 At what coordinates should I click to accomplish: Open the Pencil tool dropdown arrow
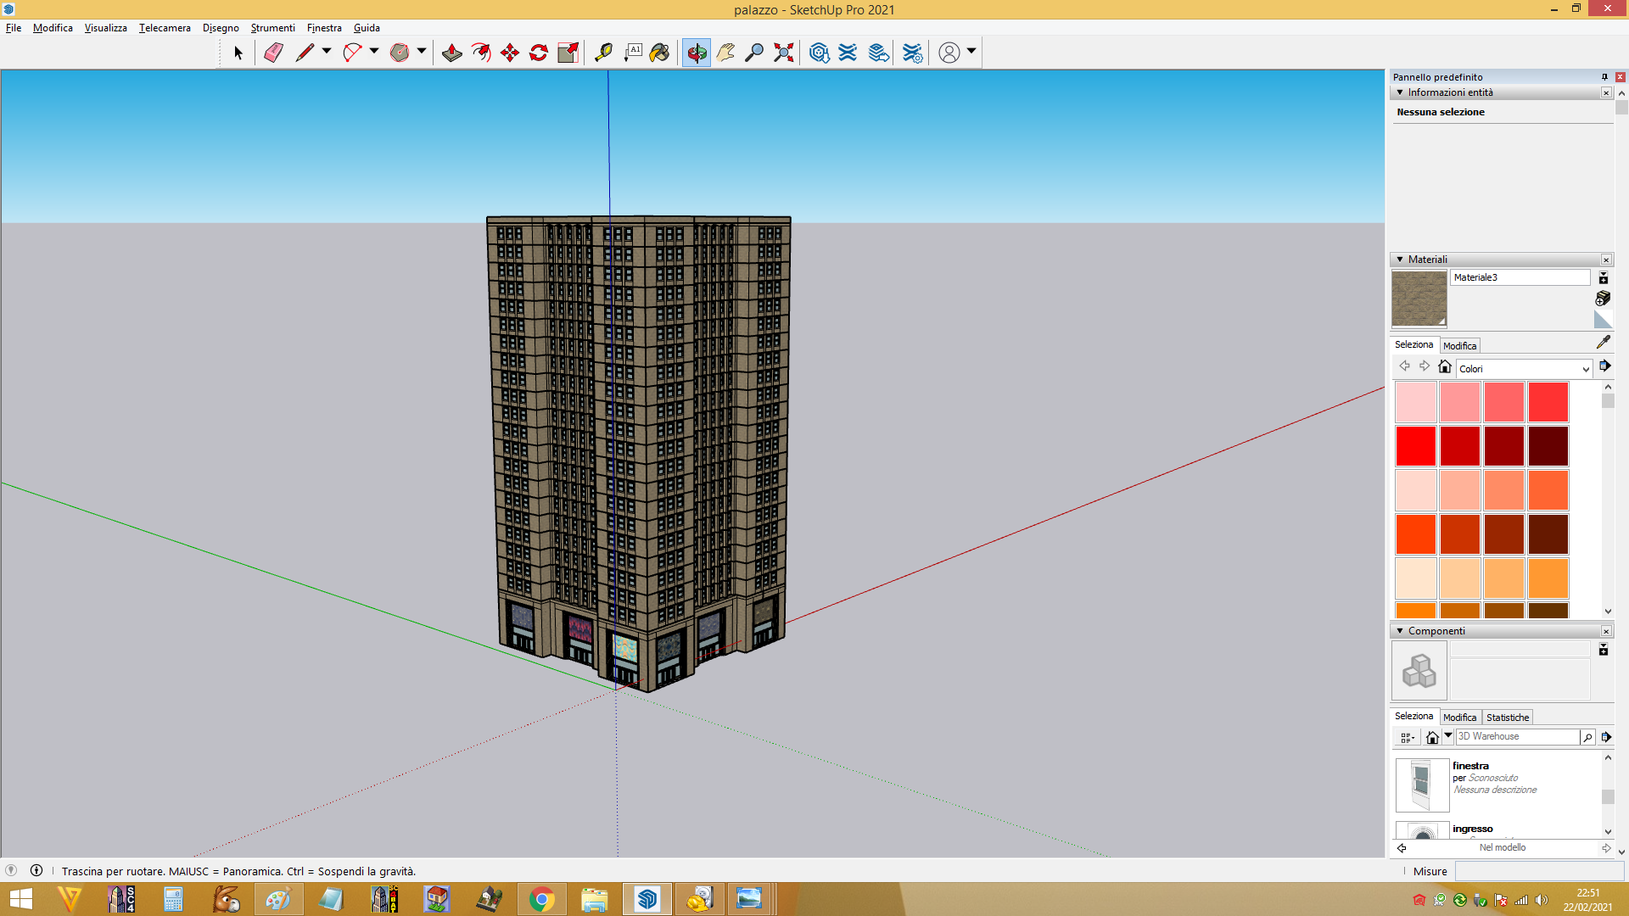[327, 52]
